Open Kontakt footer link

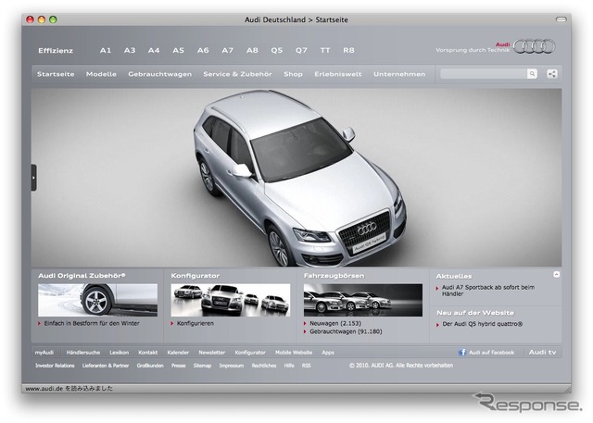click(x=148, y=353)
